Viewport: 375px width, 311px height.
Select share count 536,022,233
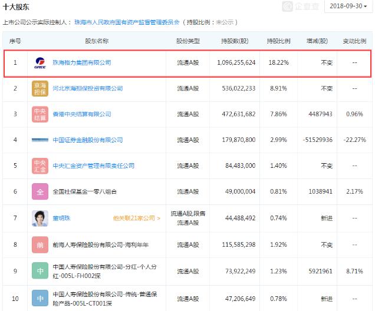(239, 88)
